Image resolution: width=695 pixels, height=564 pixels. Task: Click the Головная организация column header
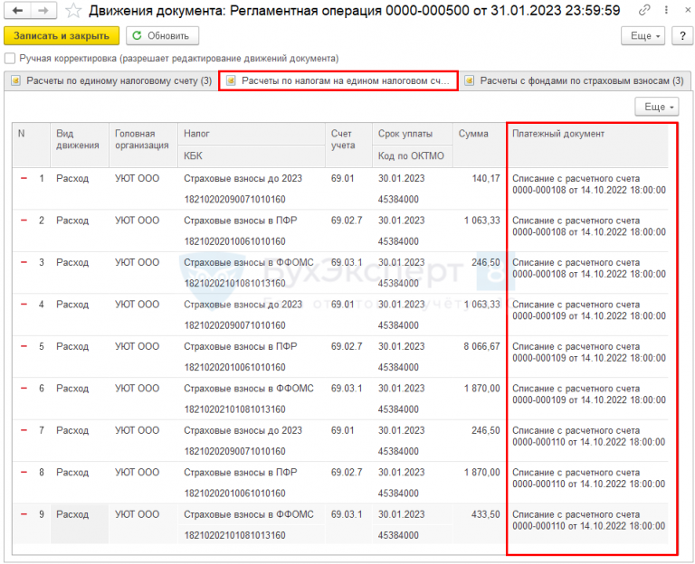[143, 146]
